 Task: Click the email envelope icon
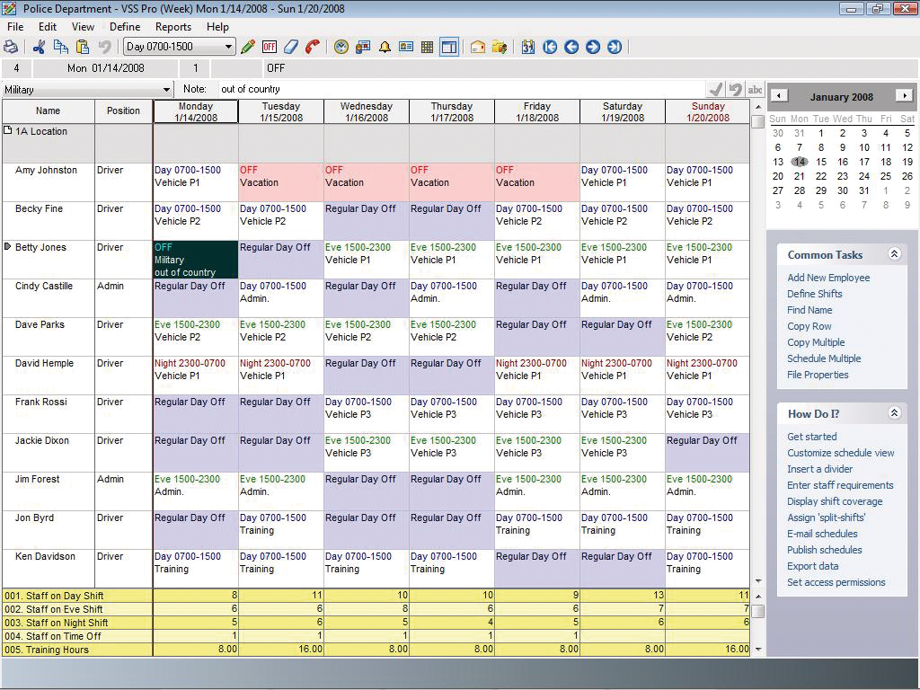click(477, 47)
